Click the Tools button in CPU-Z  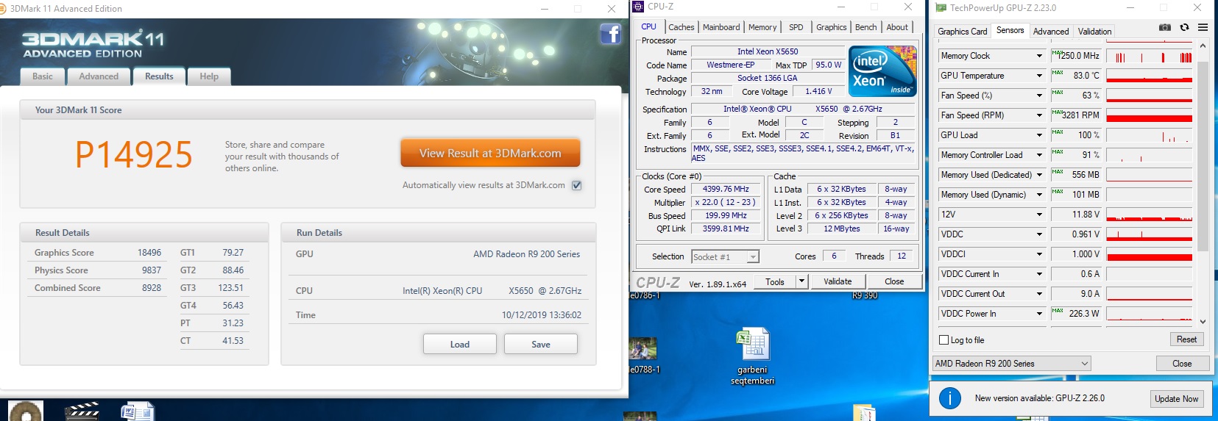point(775,281)
